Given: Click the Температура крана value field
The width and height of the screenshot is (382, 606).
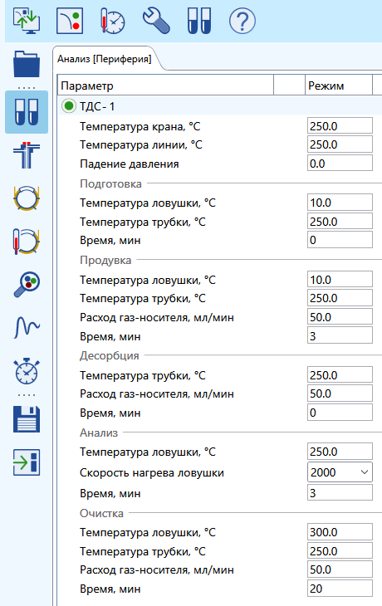Looking at the screenshot, I should (340, 126).
